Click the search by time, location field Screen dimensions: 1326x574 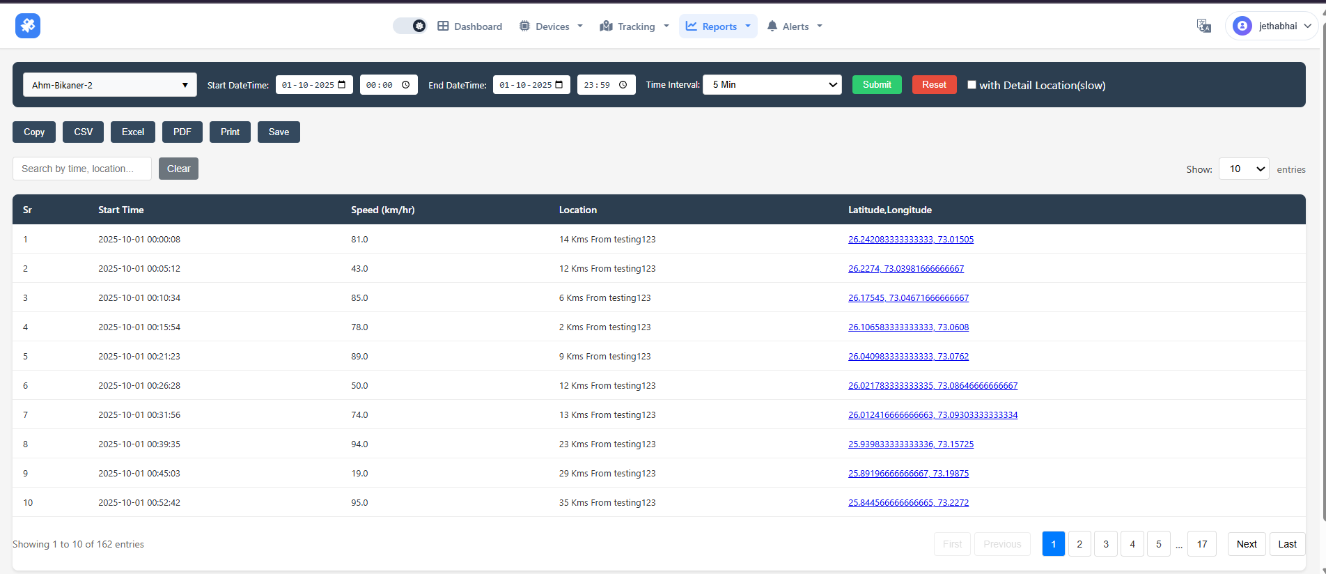pyautogui.click(x=82, y=169)
